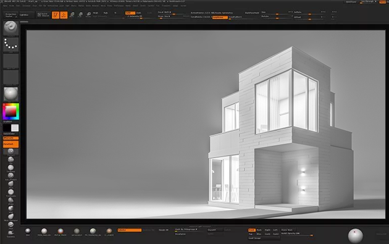Click SwitchColor under the swatches

[9, 134]
